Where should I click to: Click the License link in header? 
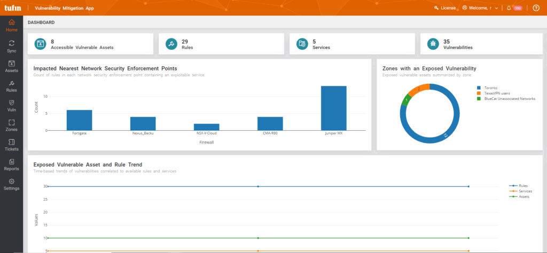444,8
